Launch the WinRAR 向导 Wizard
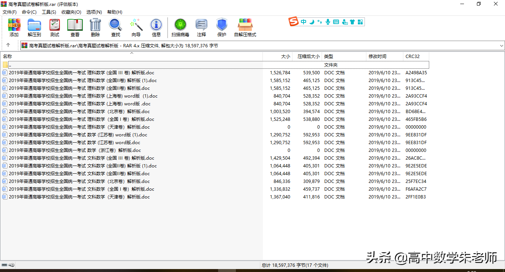Image resolution: width=505 pixels, height=272 pixels. click(x=136, y=27)
